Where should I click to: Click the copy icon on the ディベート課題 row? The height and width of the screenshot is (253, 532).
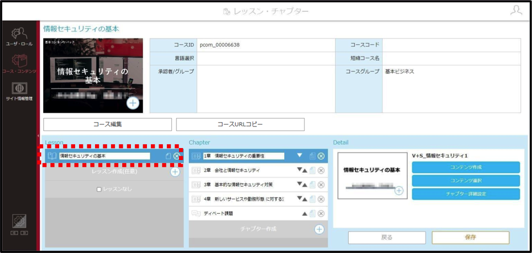pyautogui.click(x=312, y=213)
